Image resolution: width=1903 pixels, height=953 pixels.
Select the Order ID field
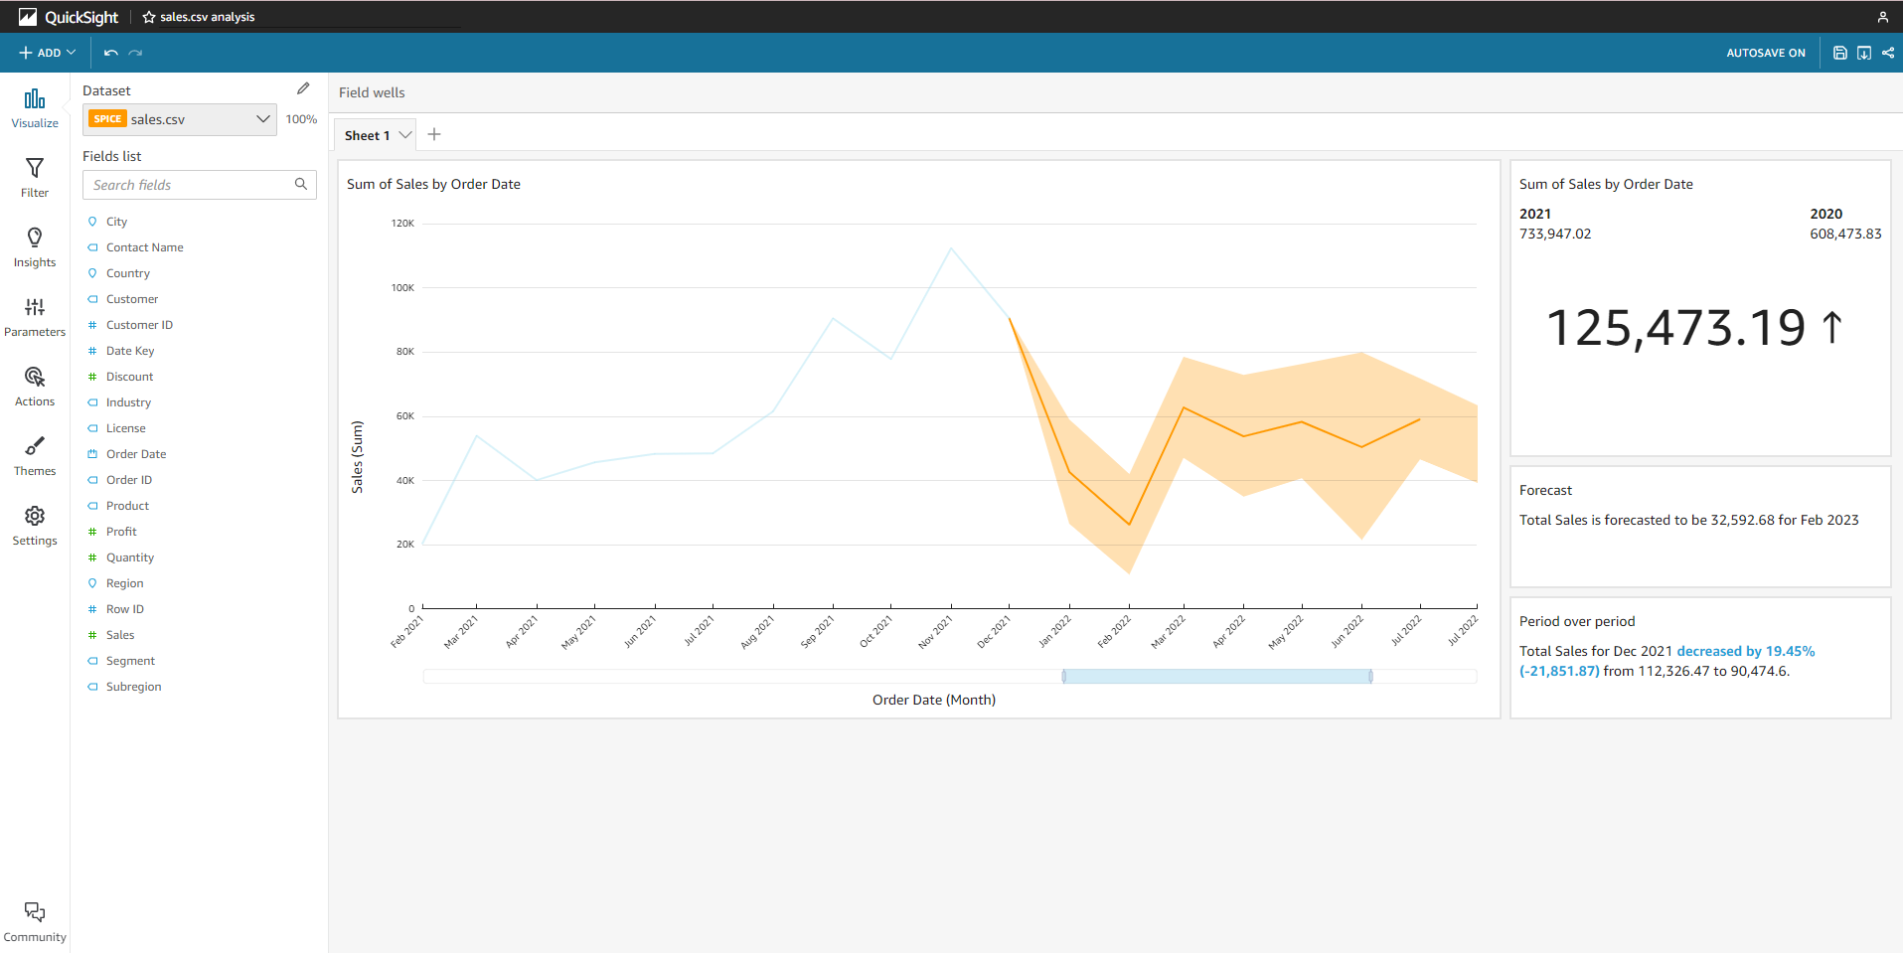point(129,480)
